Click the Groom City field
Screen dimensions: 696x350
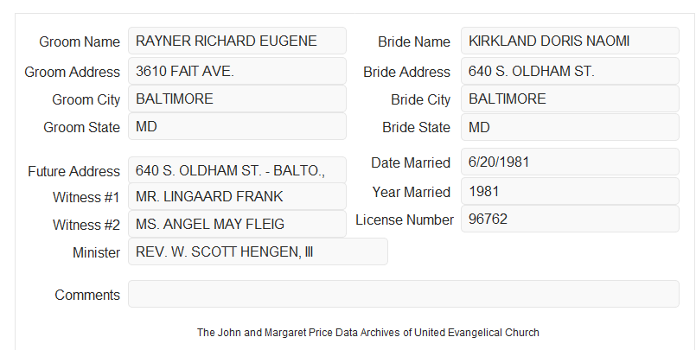[x=237, y=99]
